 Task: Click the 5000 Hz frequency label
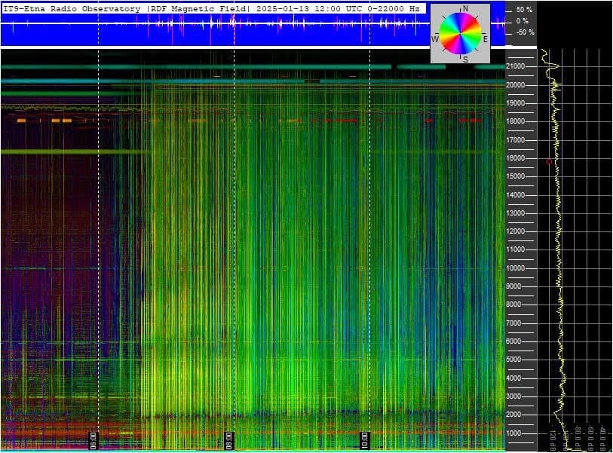pos(516,360)
